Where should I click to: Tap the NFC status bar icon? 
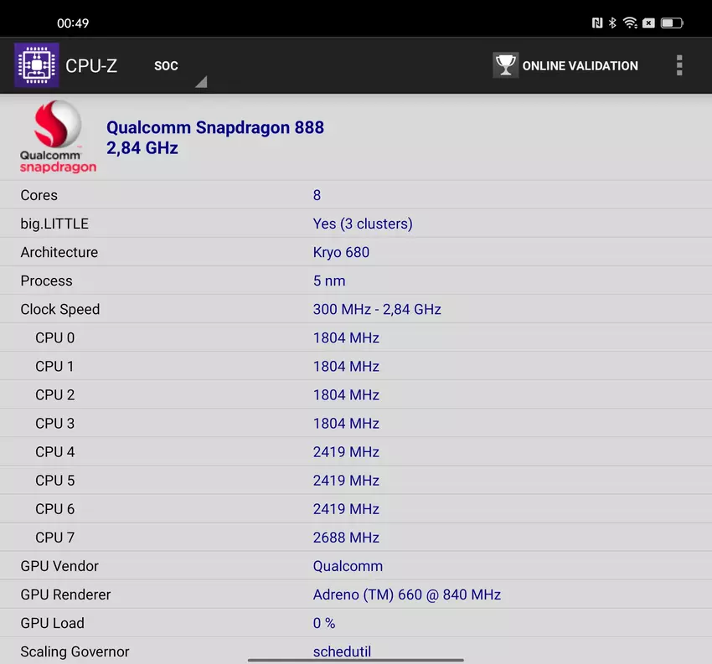(x=596, y=23)
